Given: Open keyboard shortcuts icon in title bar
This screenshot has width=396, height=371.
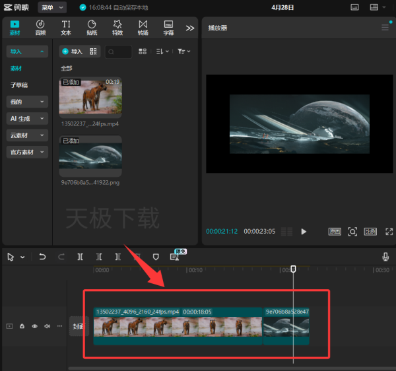Looking at the screenshot, I should point(354,7).
